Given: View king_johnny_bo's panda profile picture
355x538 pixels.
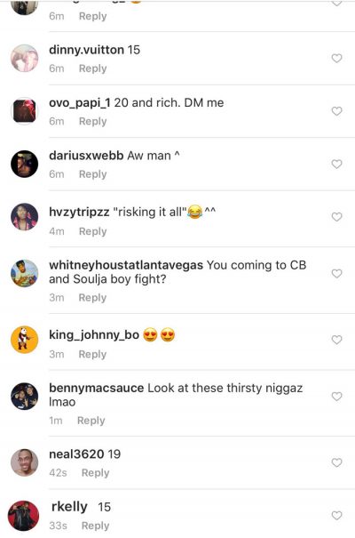Looking at the screenshot, I should click(24, 340).
